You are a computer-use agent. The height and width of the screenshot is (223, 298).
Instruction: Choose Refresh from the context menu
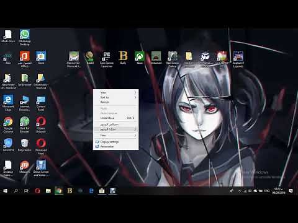pyautogui.click(x=116, y=102)
